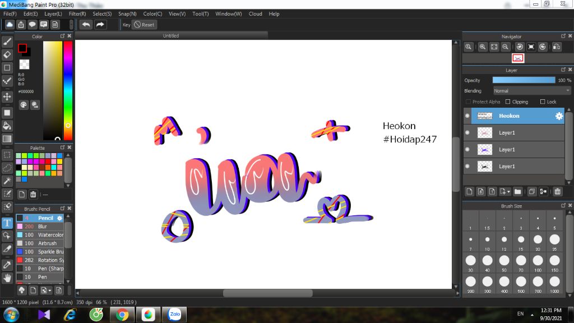Hide the first Layer1 layer
Image resolution: width=574 pixels, height=323 pixels.
tap(467, 132)
